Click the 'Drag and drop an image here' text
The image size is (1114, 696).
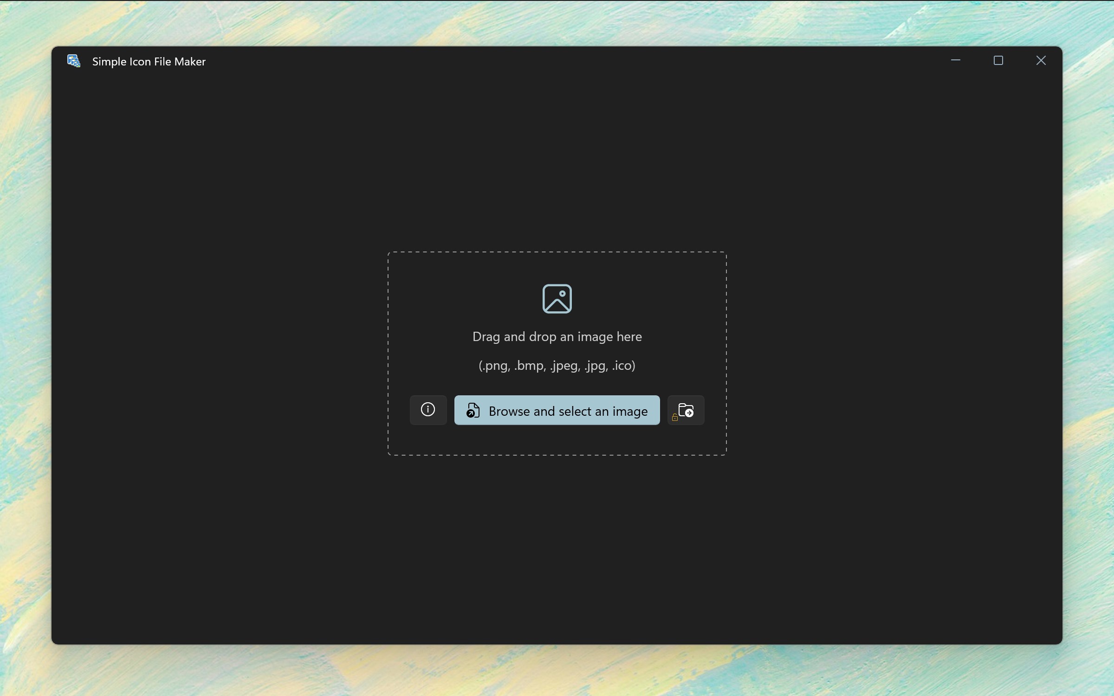point(557,337)
